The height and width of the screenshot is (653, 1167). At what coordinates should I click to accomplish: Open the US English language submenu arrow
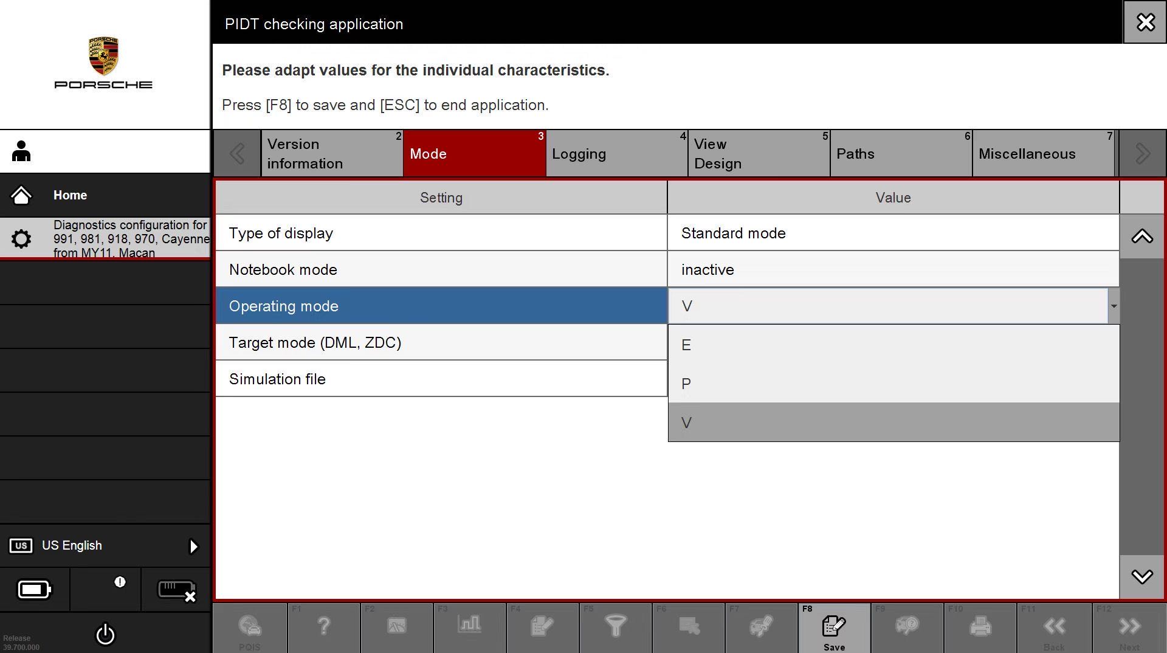[x=193, y=546]
